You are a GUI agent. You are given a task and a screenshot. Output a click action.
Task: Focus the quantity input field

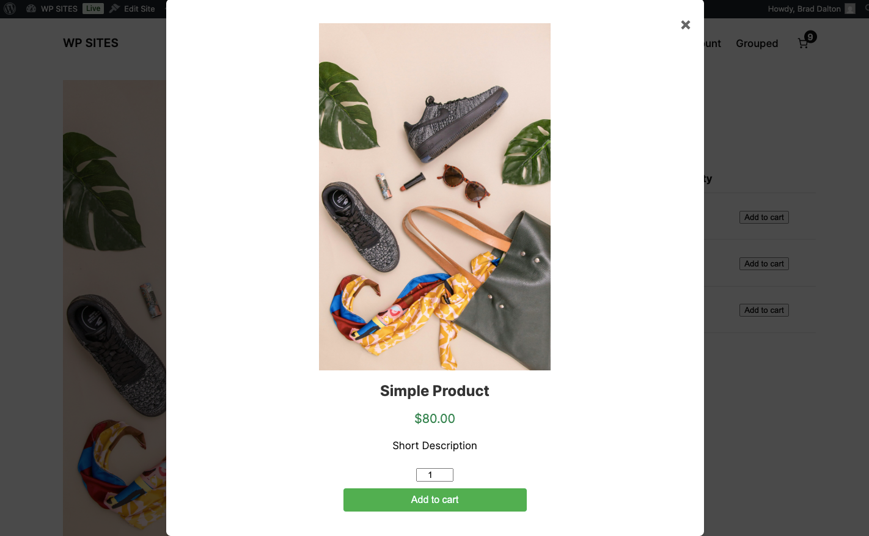(435, 475)
